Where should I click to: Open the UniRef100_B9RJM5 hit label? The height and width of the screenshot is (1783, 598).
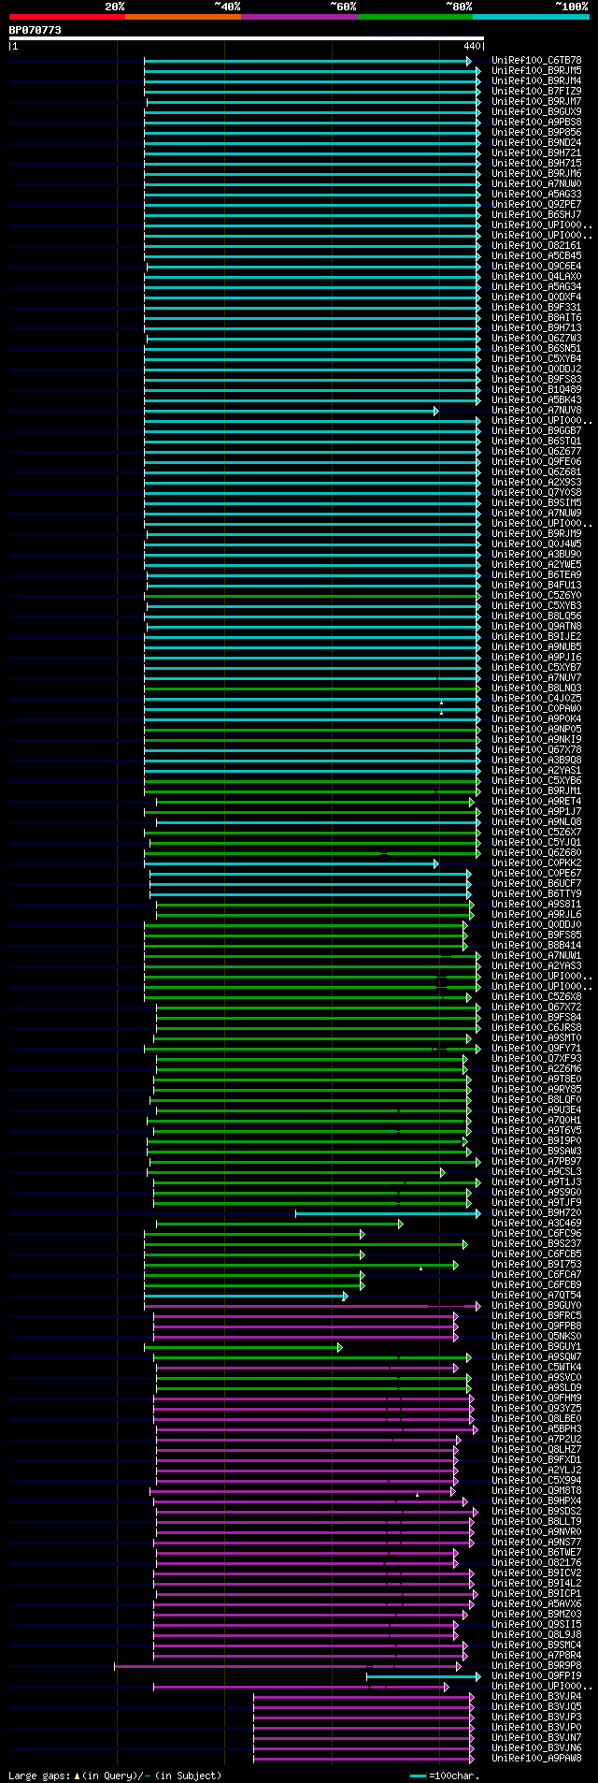536,71
